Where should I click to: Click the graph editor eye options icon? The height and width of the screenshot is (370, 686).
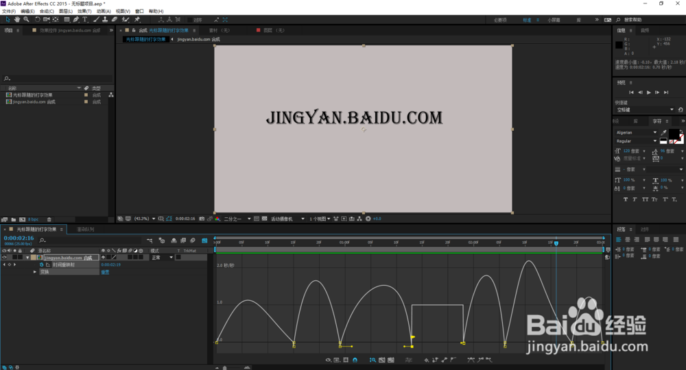[x=328, y=360]
